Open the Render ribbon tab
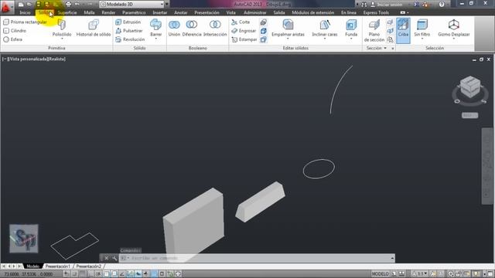Image resolution: width=495 pixels, height=278 pixels. [108, 12]
